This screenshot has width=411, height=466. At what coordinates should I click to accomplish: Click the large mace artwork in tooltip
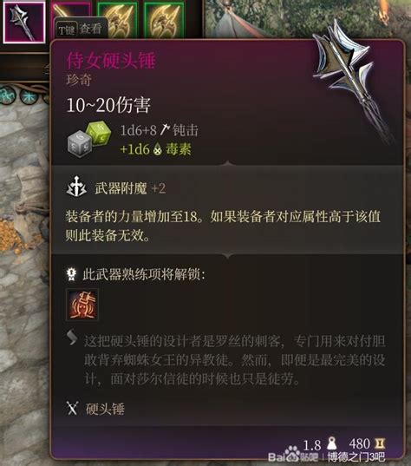pyautogui.click(x=352, y=77)
